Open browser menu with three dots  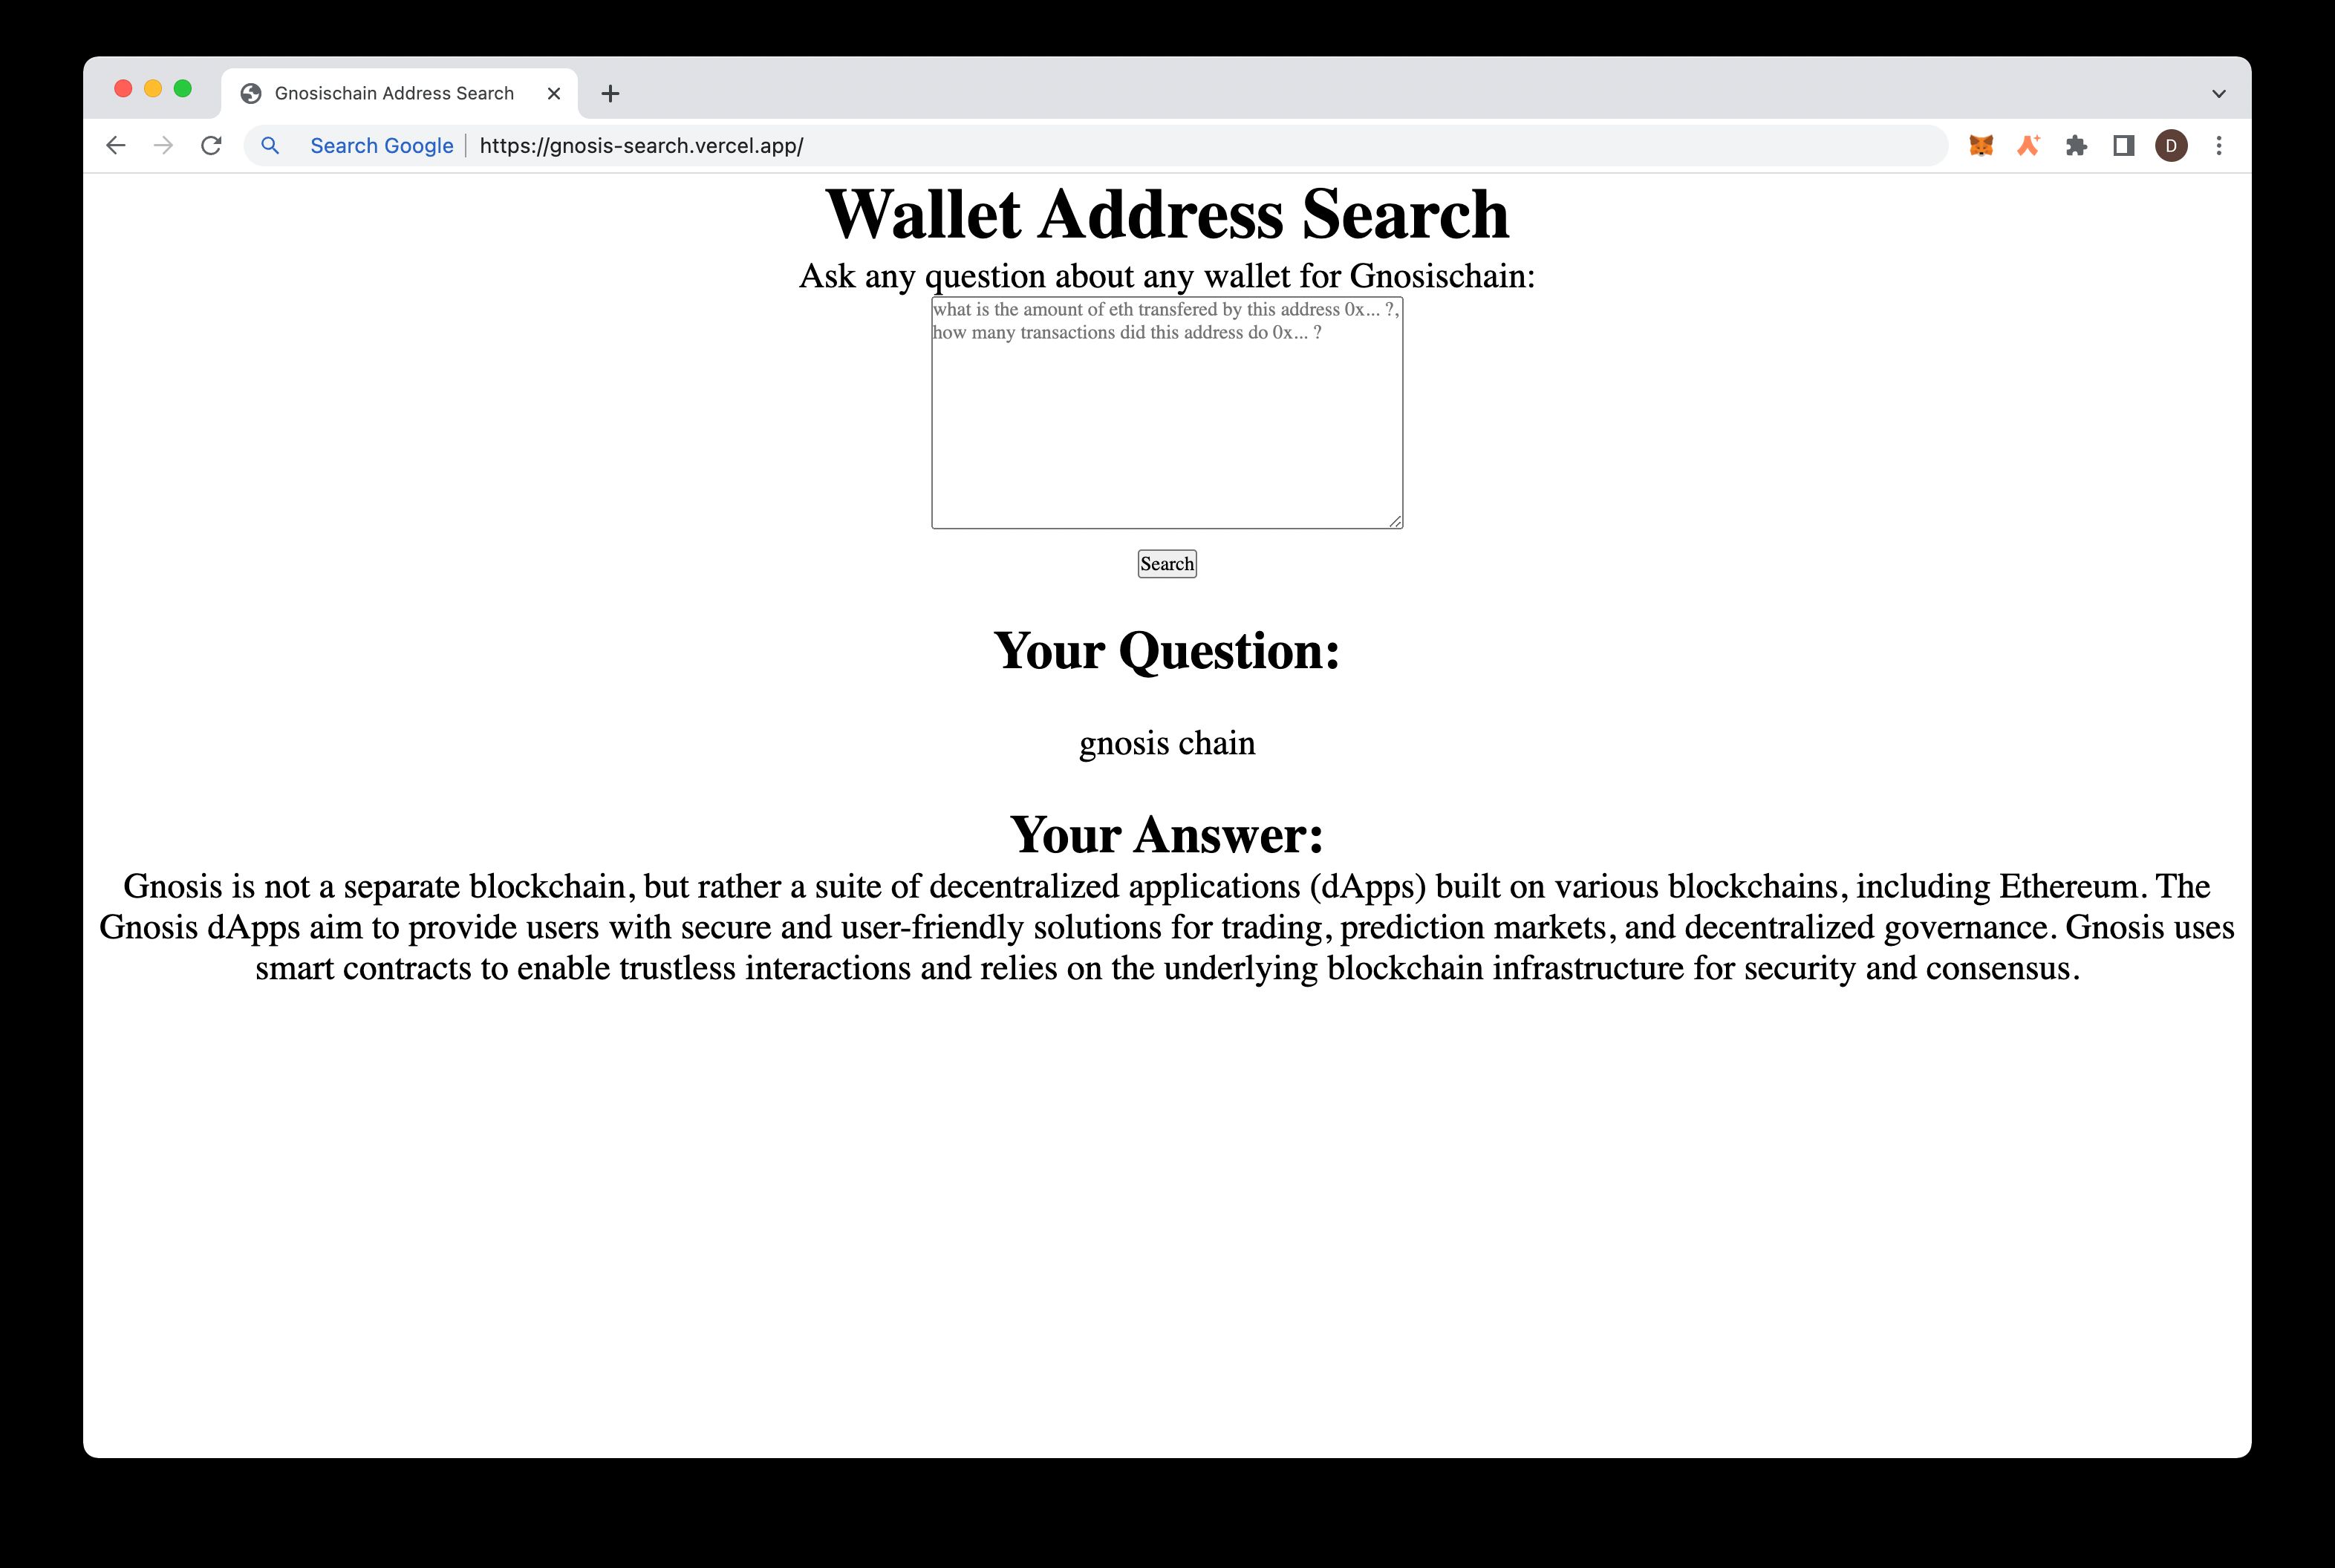pos(2218,146)
